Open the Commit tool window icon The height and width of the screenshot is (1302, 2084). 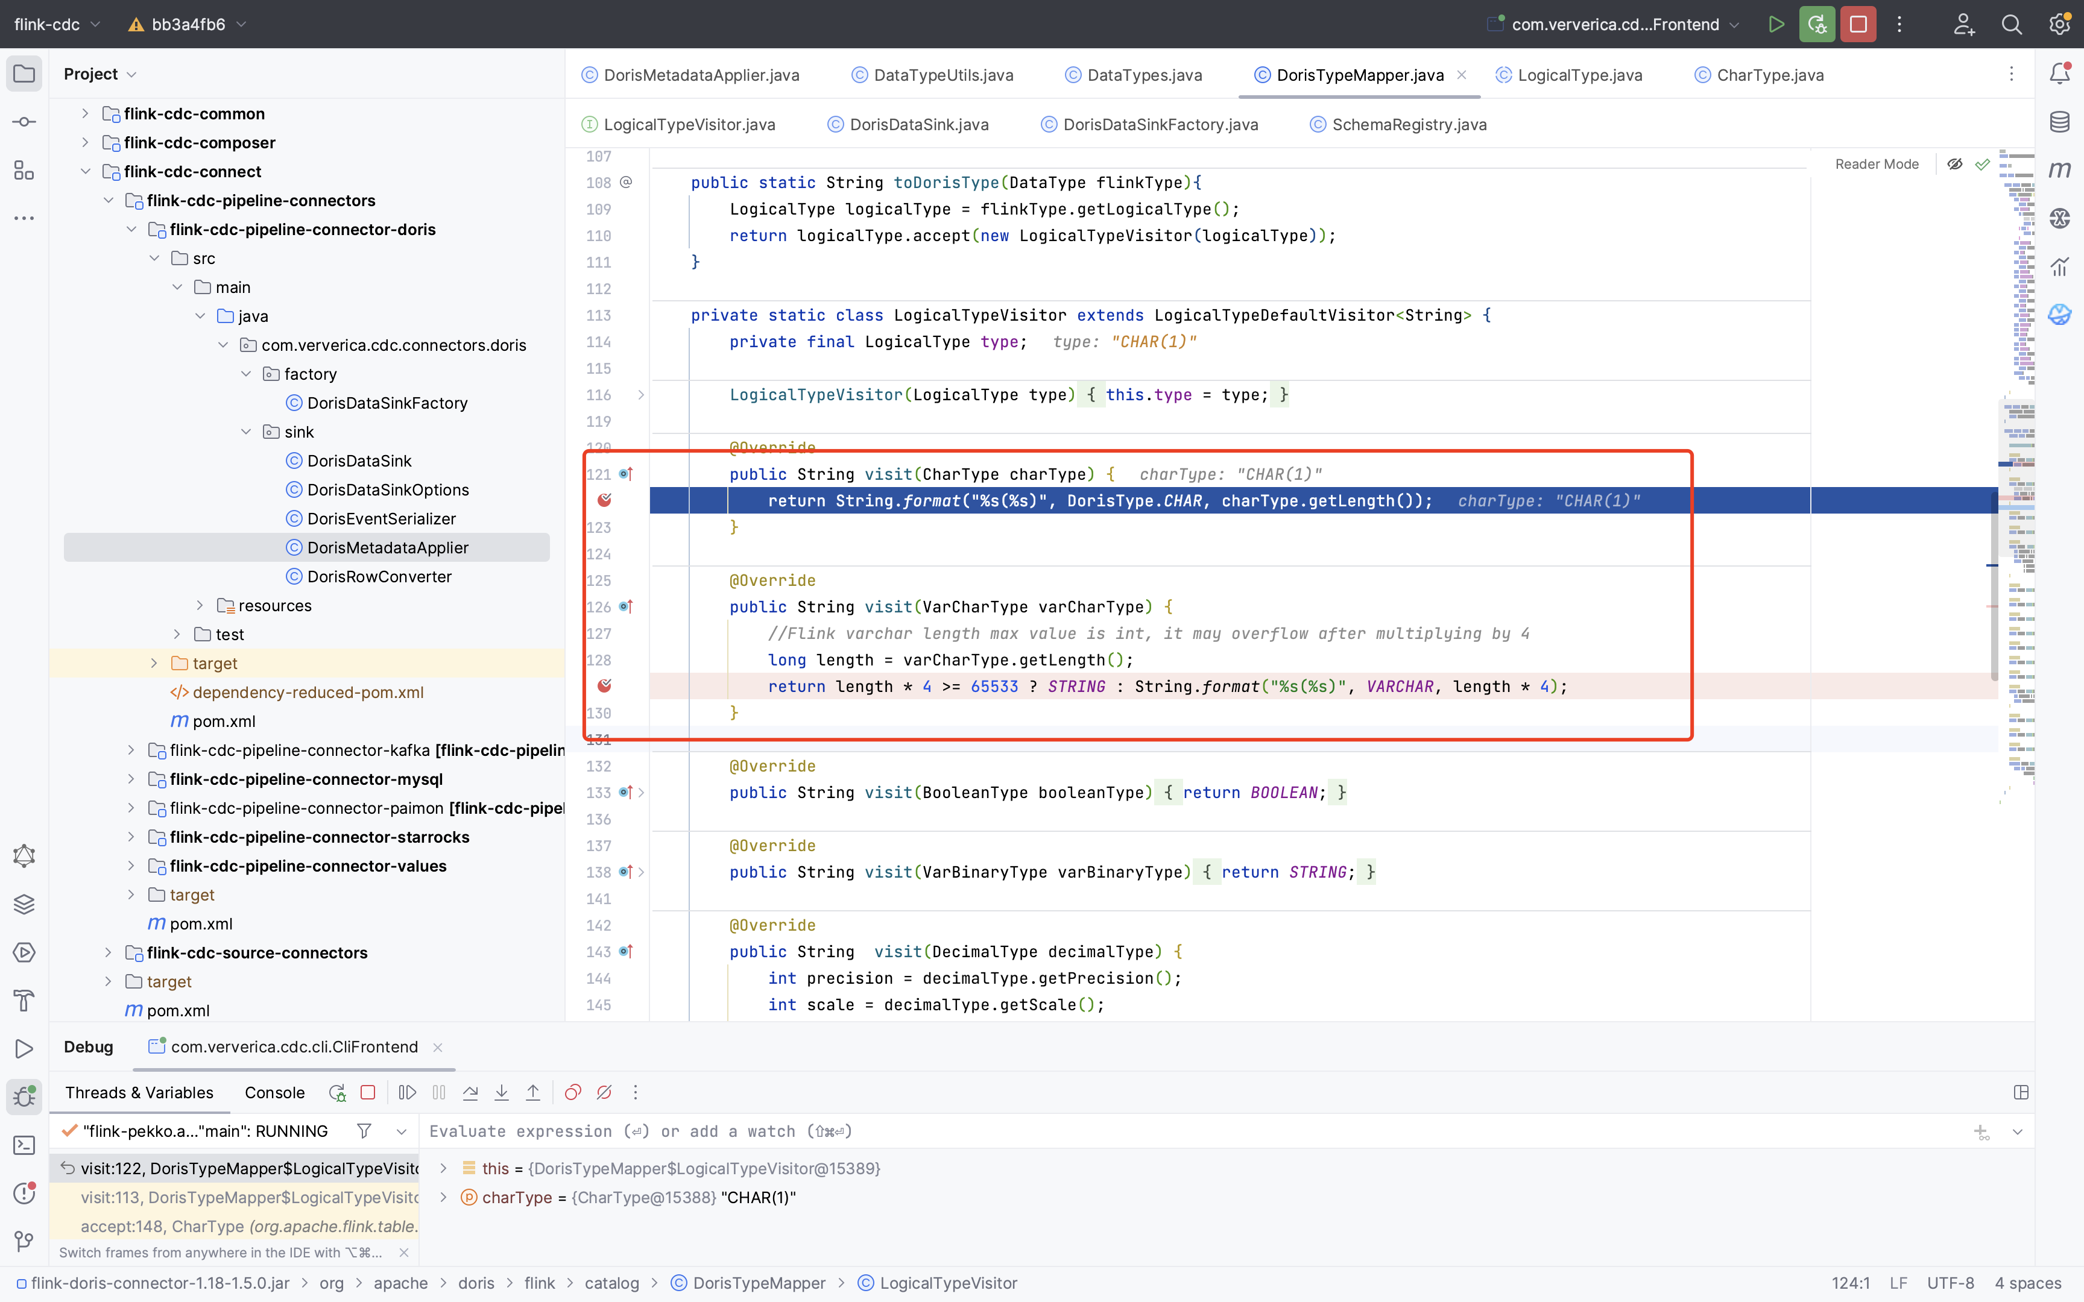(x=24, y=121)
